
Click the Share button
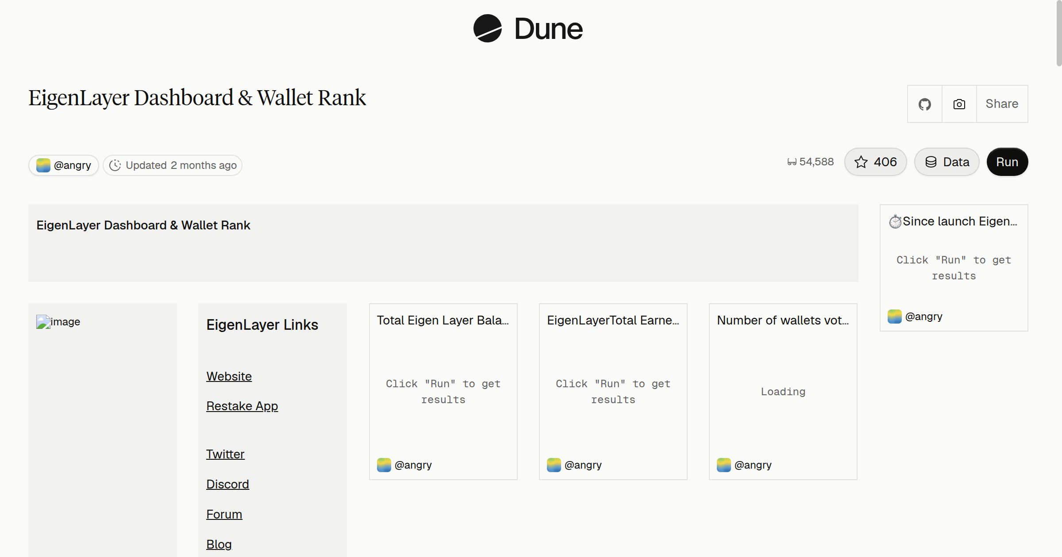click(1002, 104)
